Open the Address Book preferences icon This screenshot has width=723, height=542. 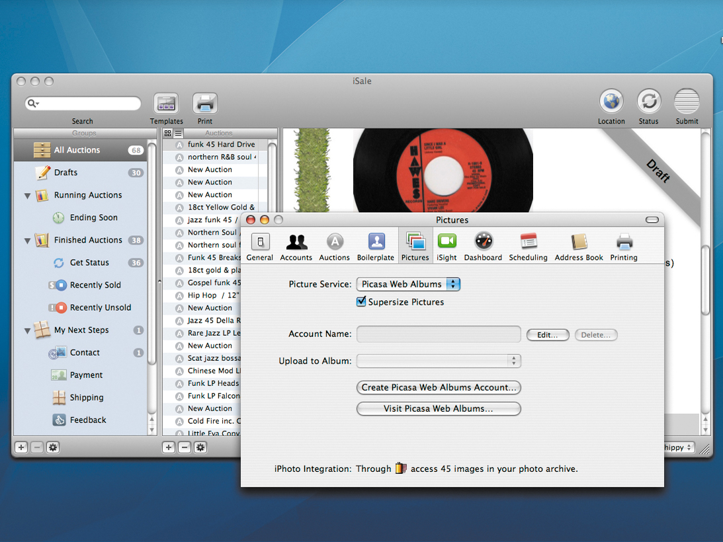[579, 246]
